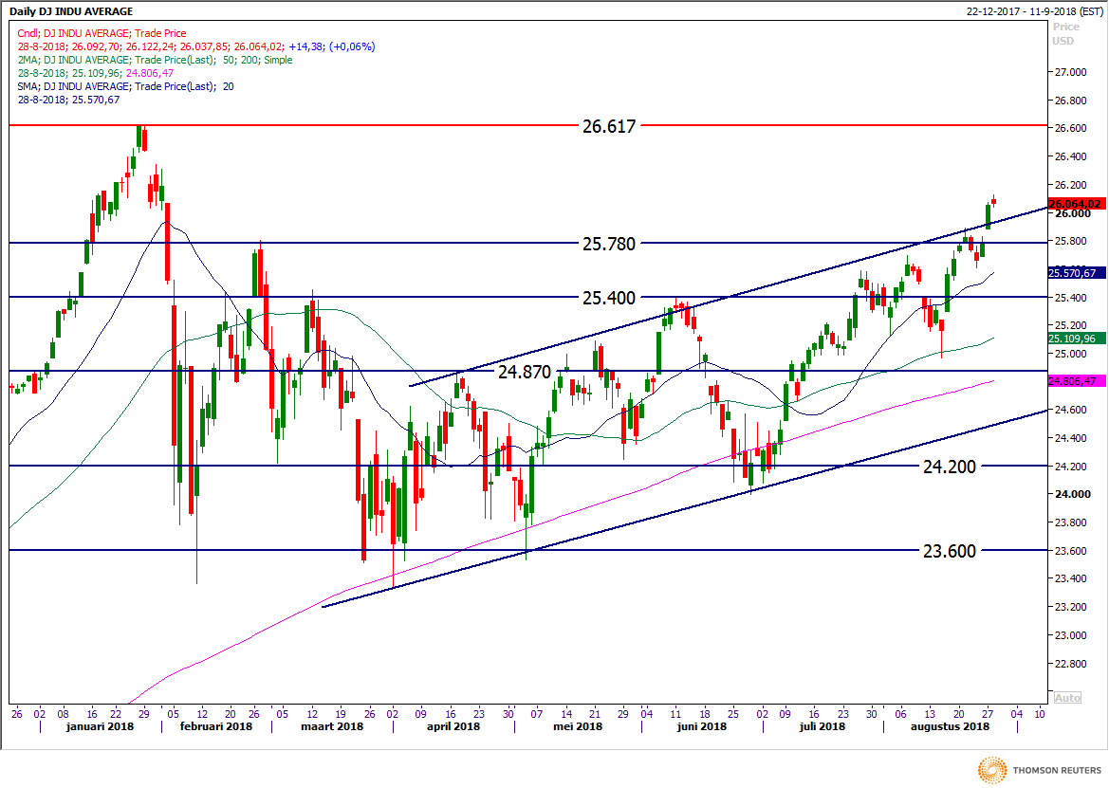Click the 23.000 price axis tick
1109x788 pixels.
[1070, 635]
